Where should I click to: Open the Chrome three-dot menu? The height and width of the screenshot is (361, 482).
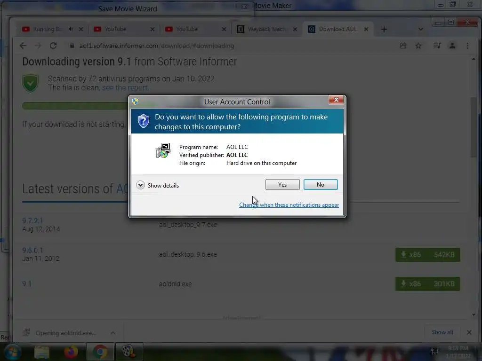coord(467,46)
